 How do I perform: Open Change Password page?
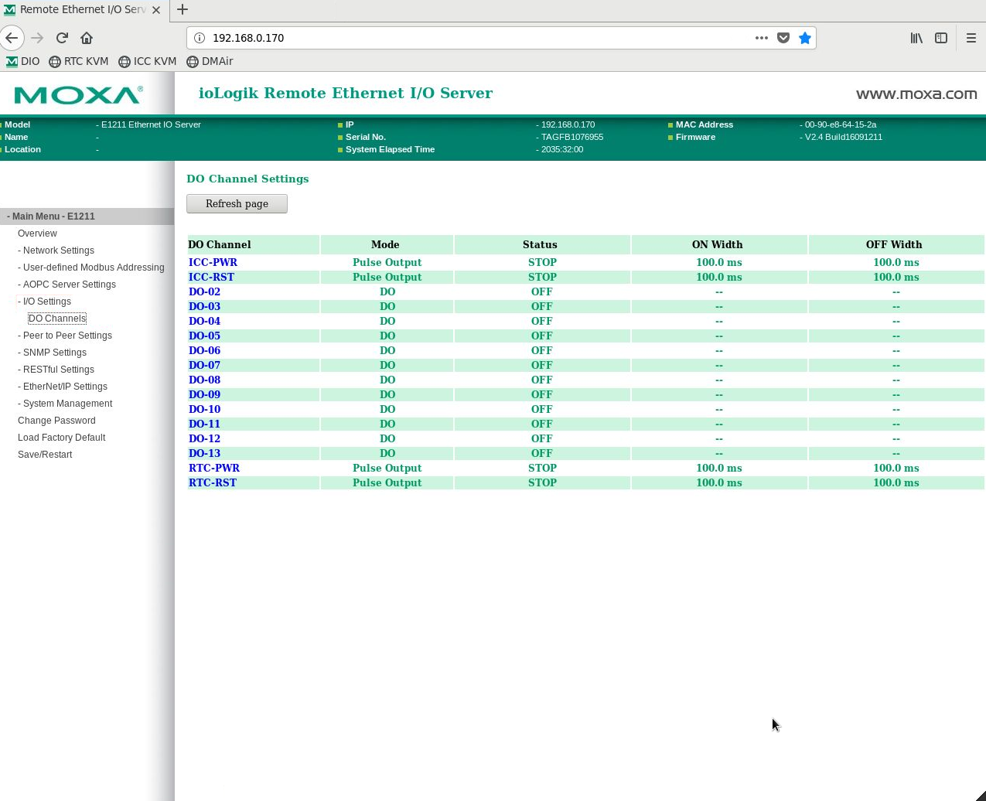click(x=56, y=421)
